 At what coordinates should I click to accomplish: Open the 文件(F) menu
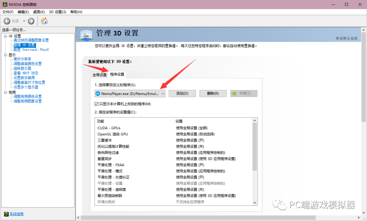click(8, 12)
